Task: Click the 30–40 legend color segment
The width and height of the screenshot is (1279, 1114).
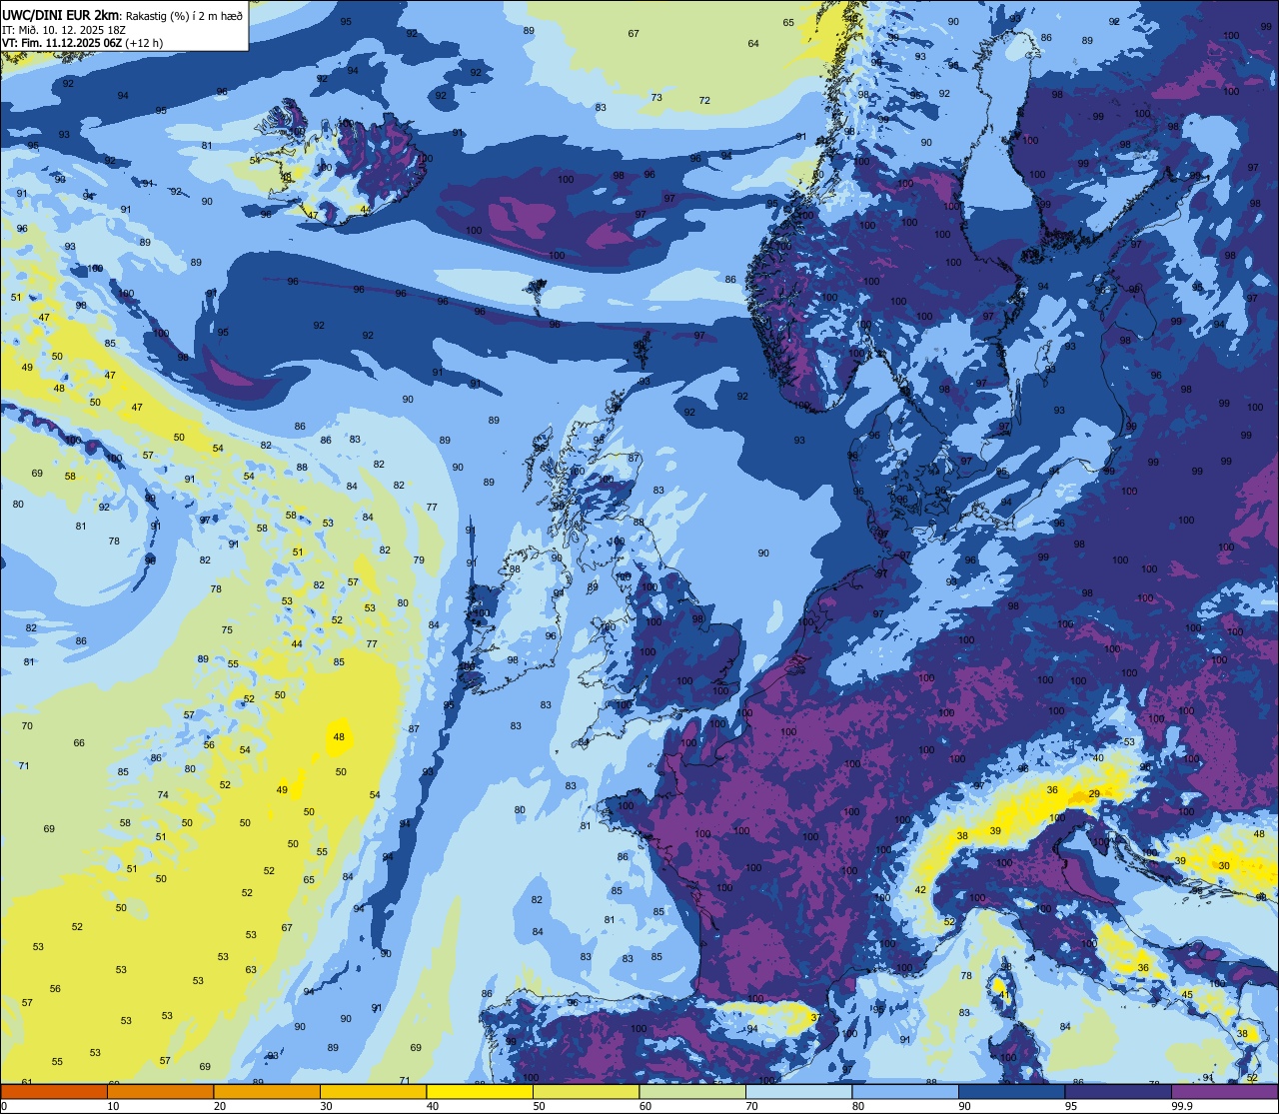Action: click(x=373, y=1092)
